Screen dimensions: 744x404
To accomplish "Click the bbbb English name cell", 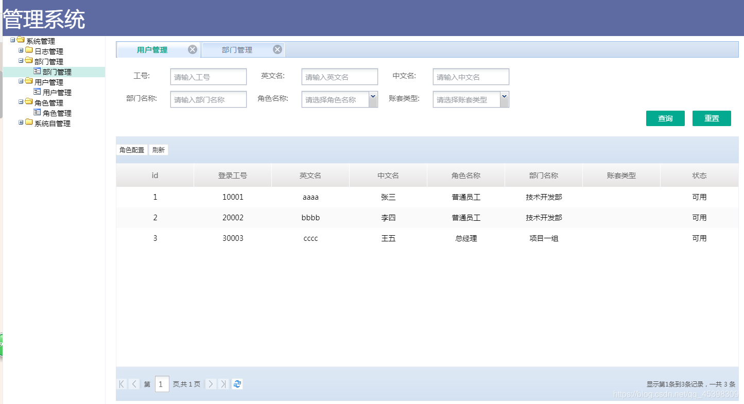I will pos(310,218).
